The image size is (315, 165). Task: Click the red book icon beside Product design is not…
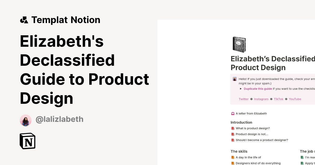pos(233,134)
